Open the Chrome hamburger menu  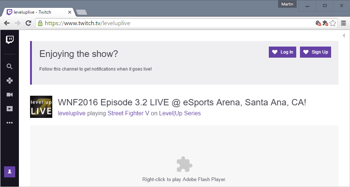[344, 23]
